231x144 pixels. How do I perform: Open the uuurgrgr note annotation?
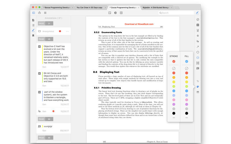click(x=53, y=128)
